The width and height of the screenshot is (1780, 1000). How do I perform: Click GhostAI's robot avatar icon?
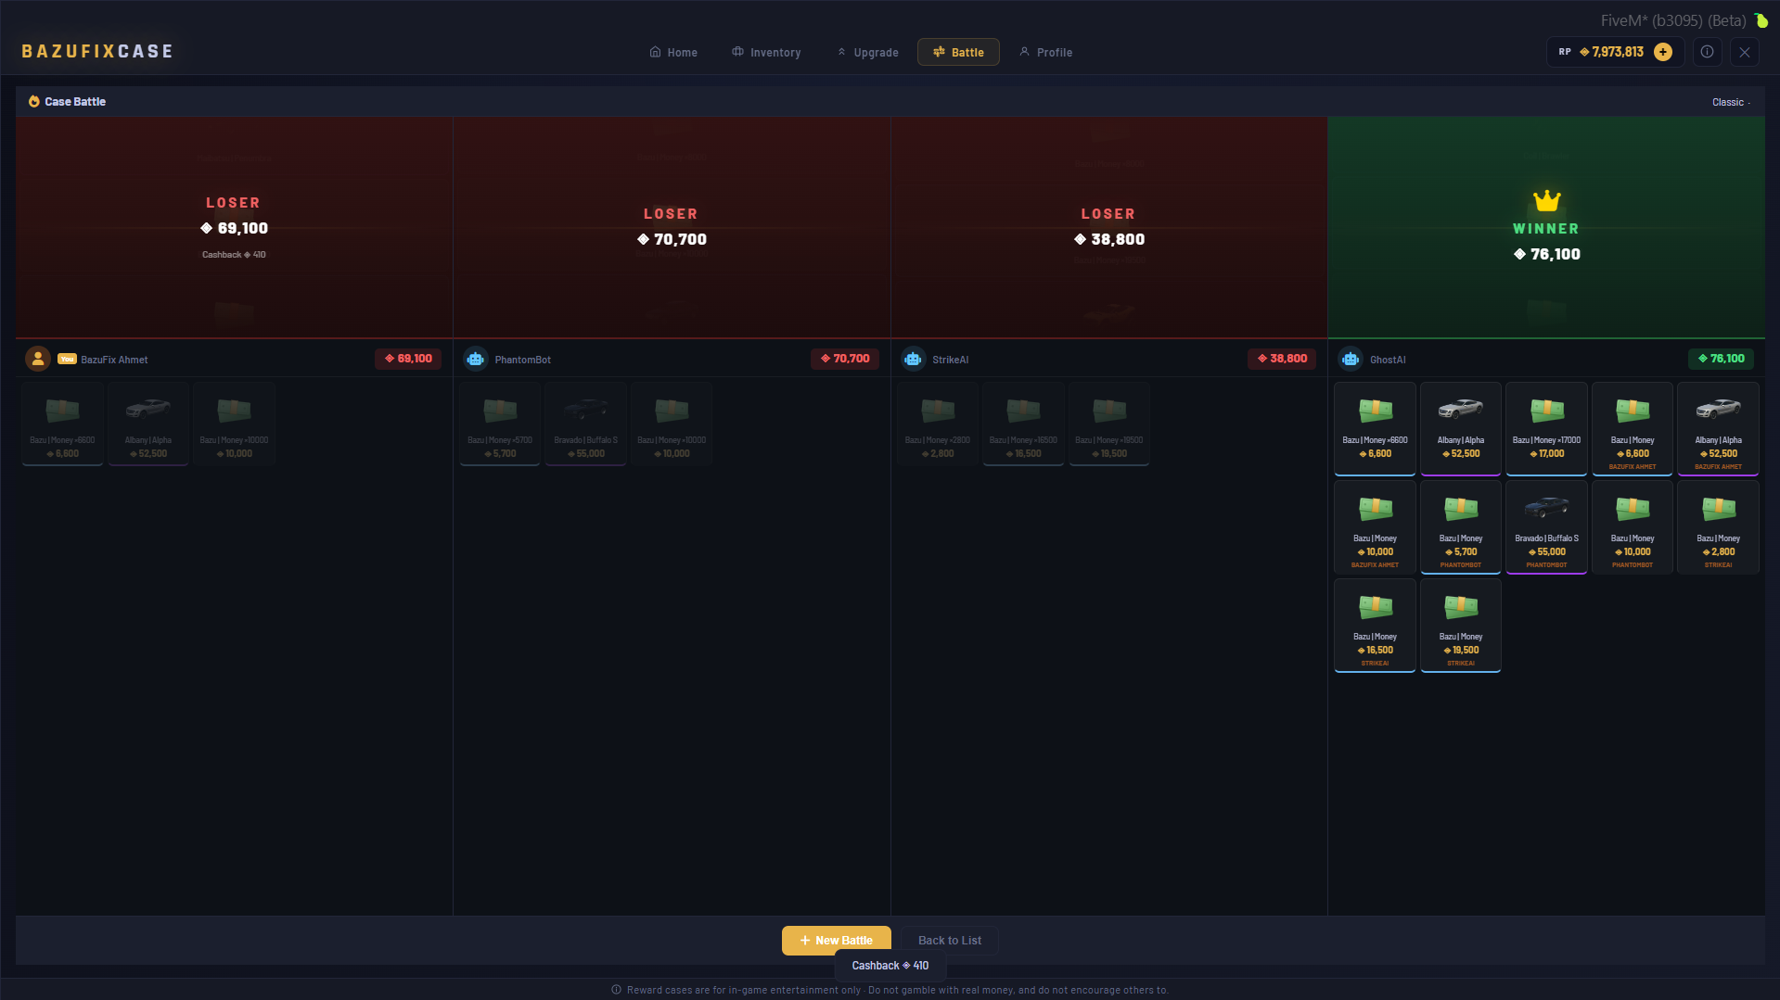1351,359
